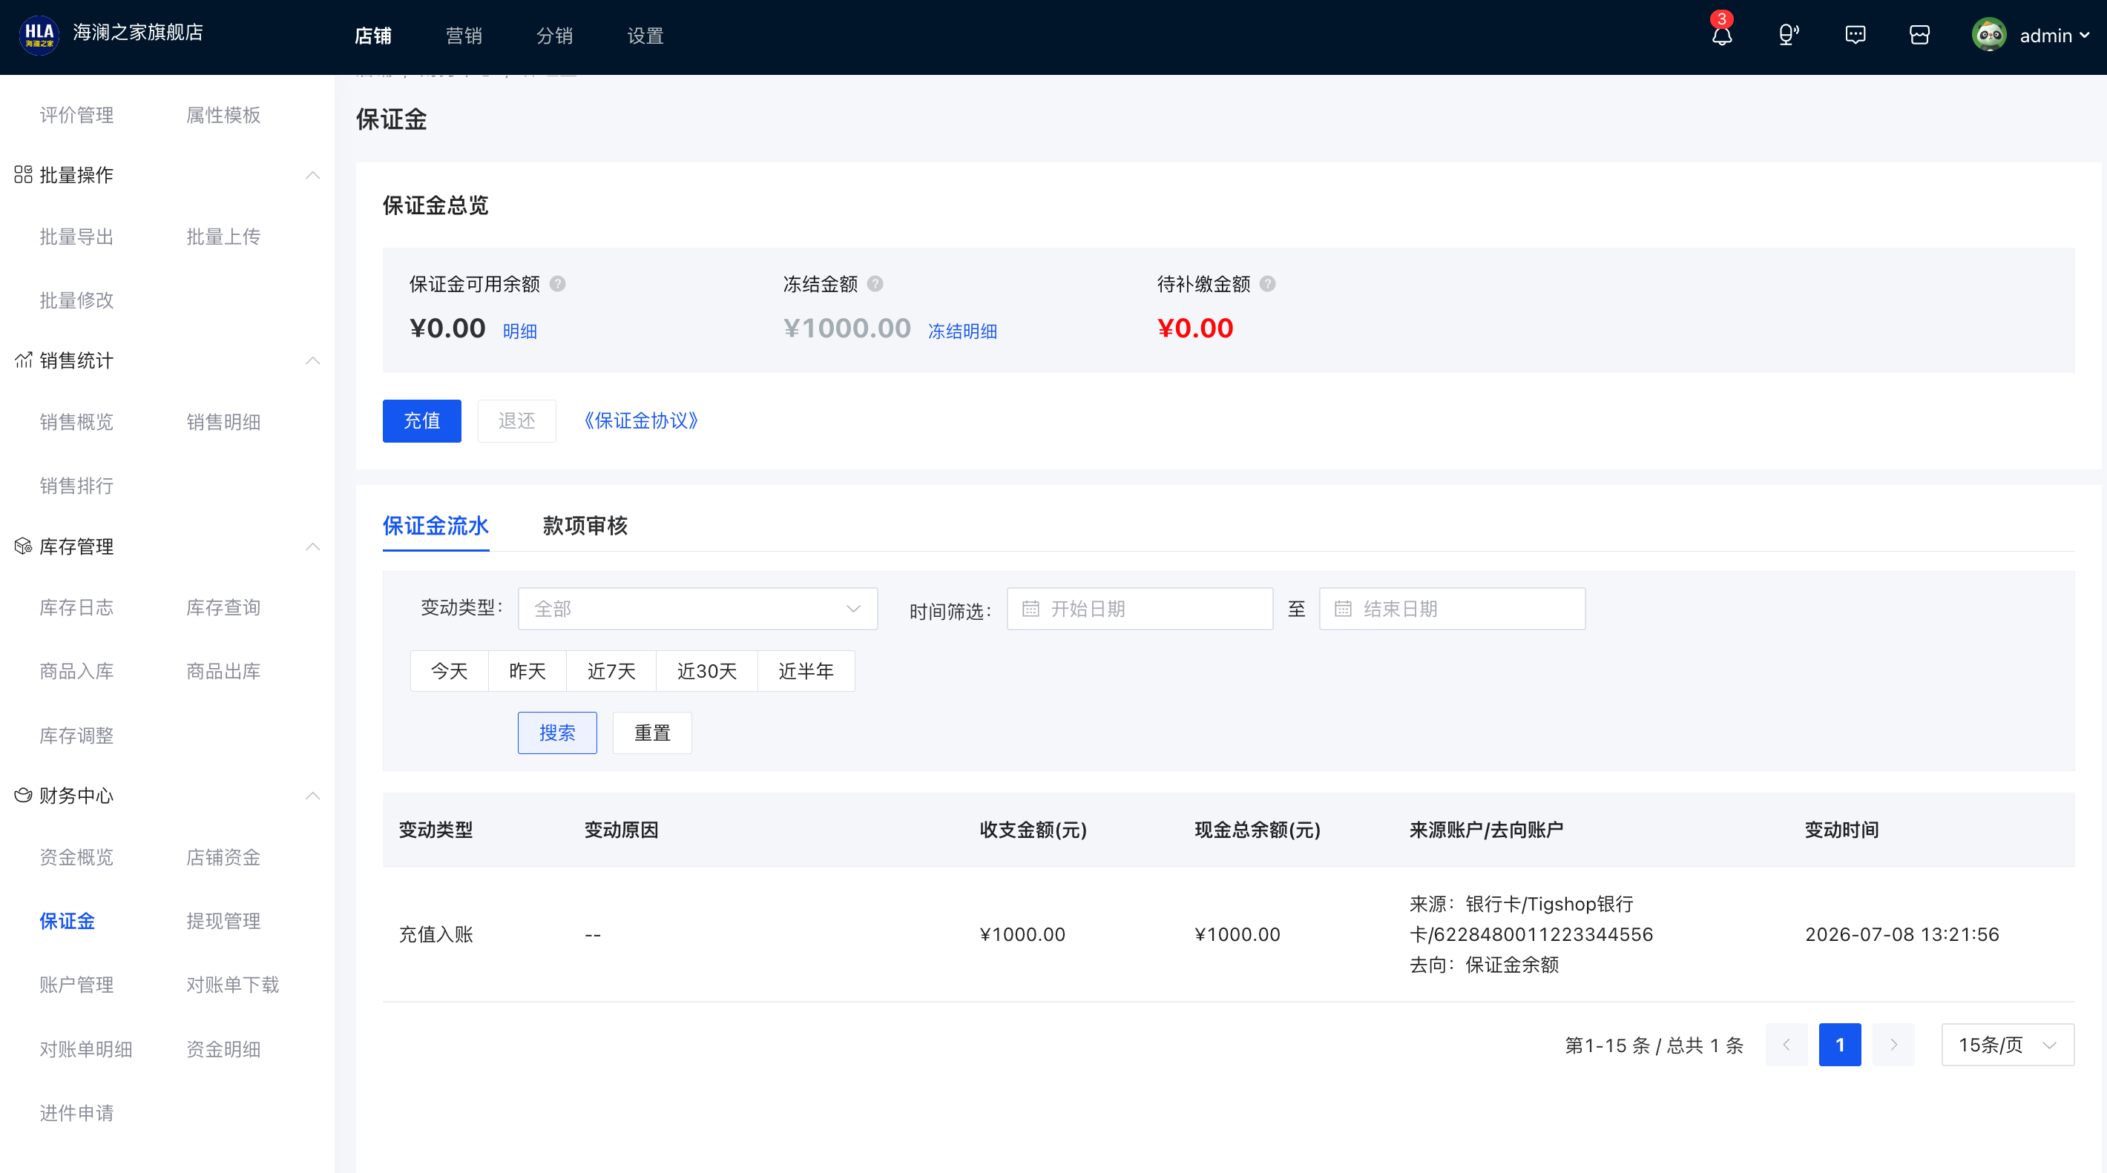Open the 店铺 top menu
2107x1173 pixels.
tap(373, 36)
